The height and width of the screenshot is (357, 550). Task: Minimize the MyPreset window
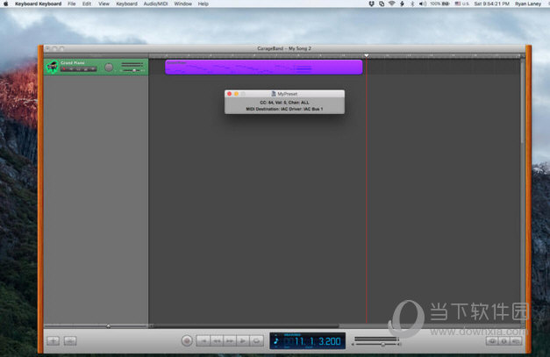click(237, 94)
